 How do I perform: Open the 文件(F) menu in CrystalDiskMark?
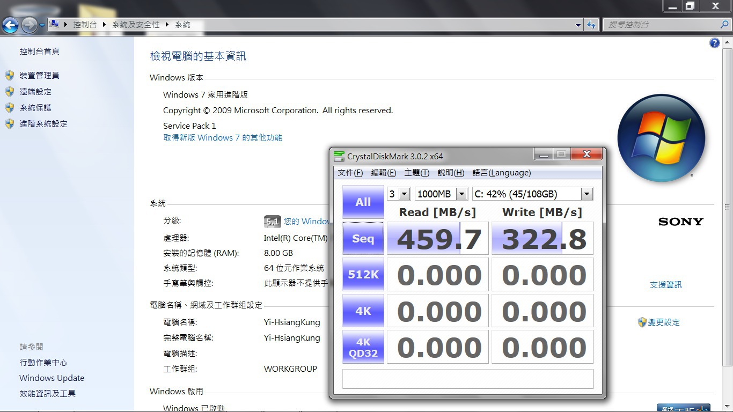350,173
